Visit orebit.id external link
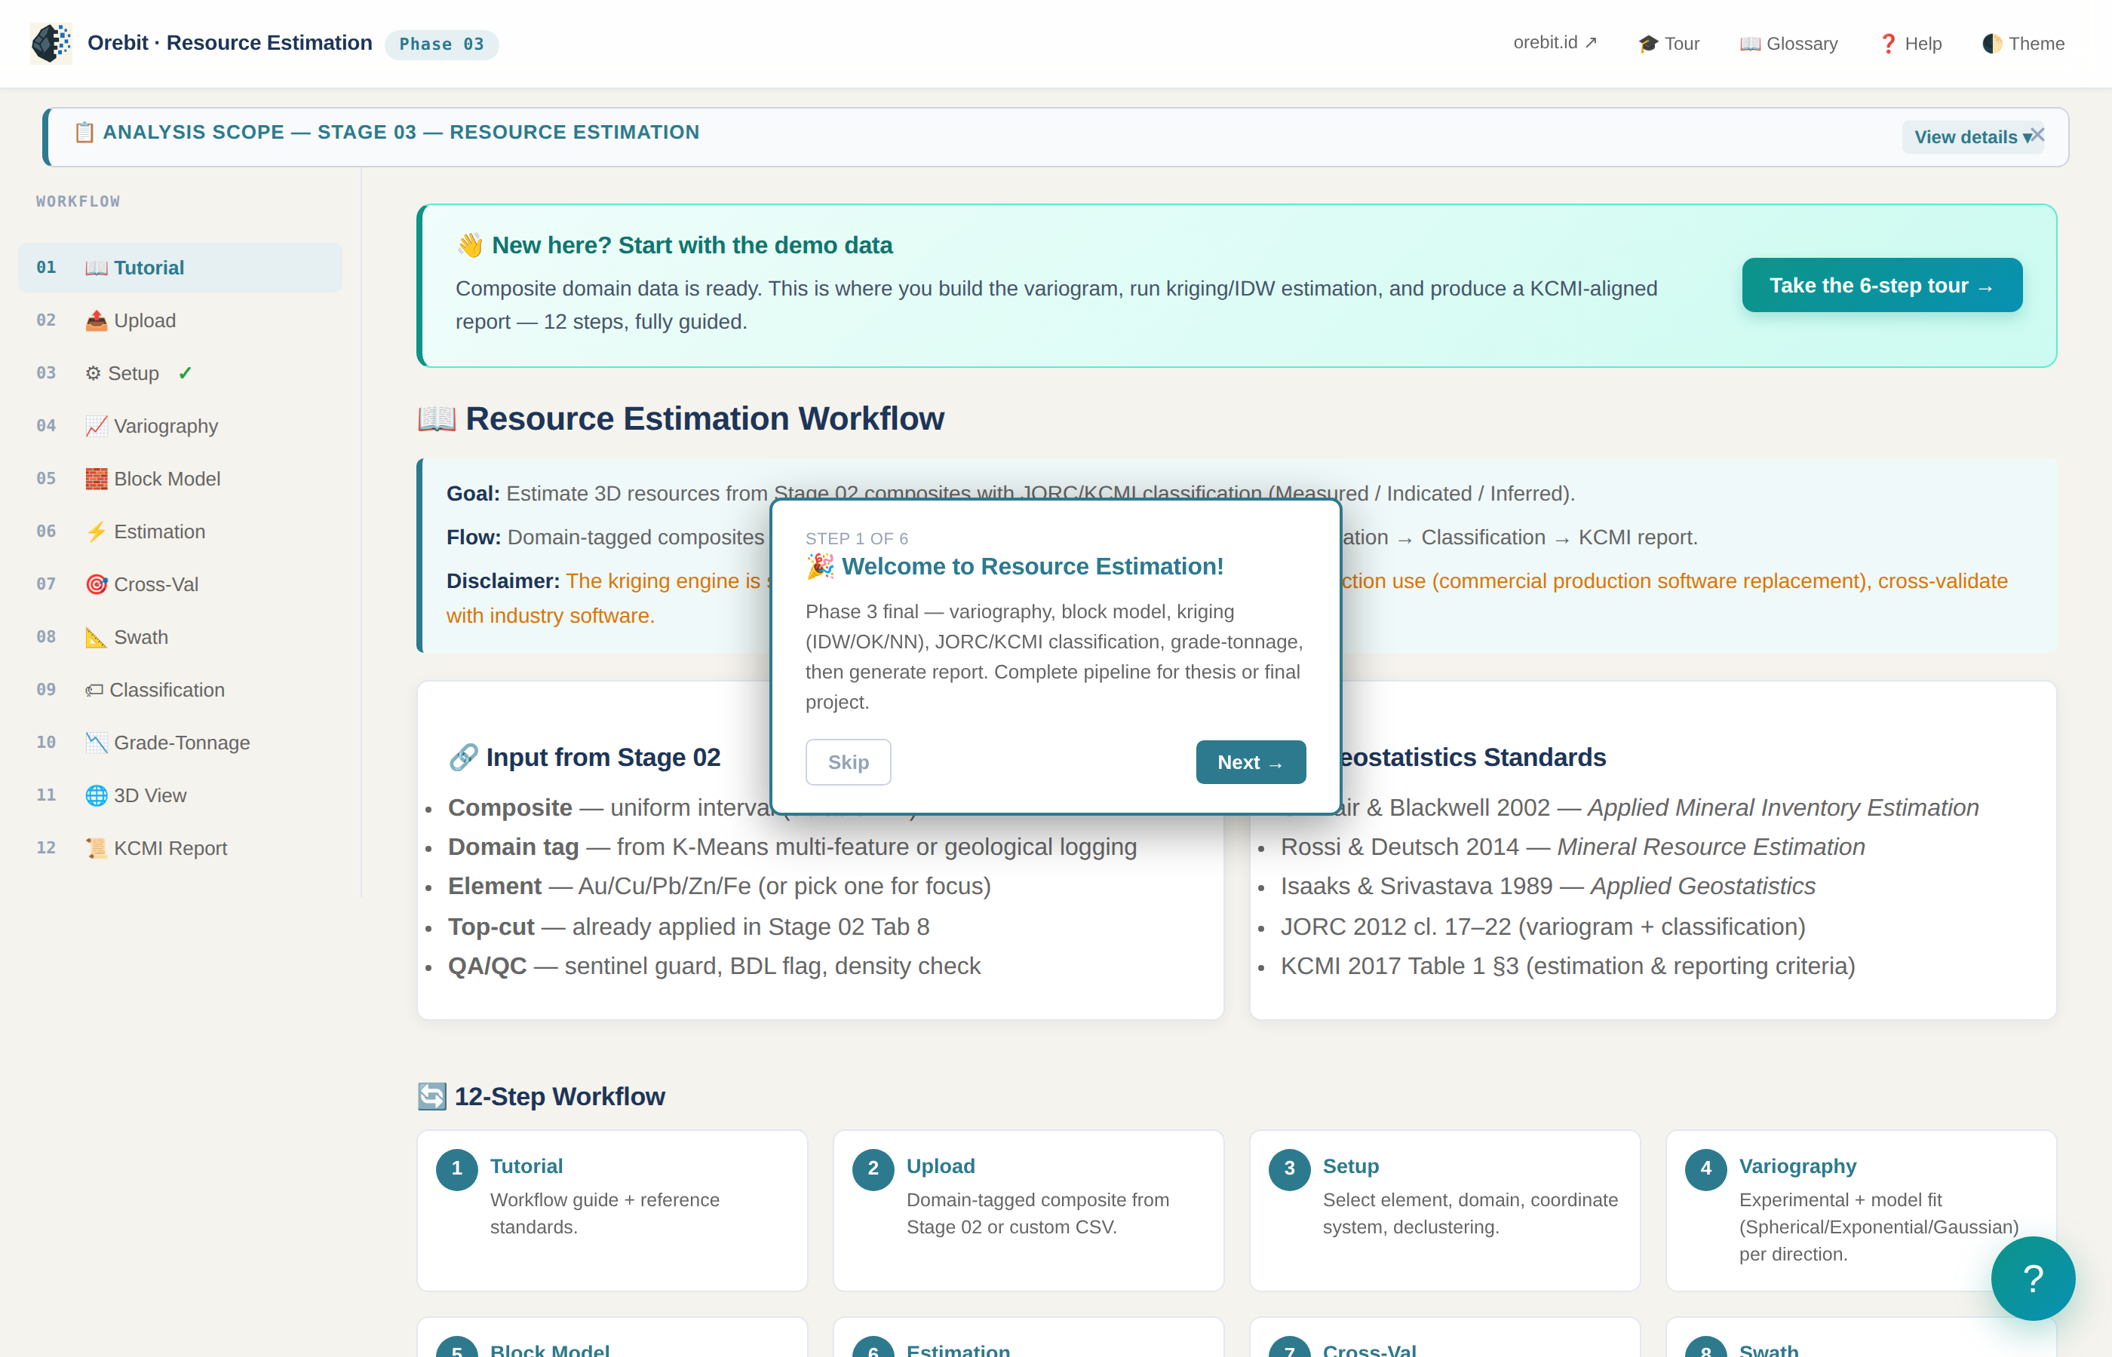 point(1555,42)
